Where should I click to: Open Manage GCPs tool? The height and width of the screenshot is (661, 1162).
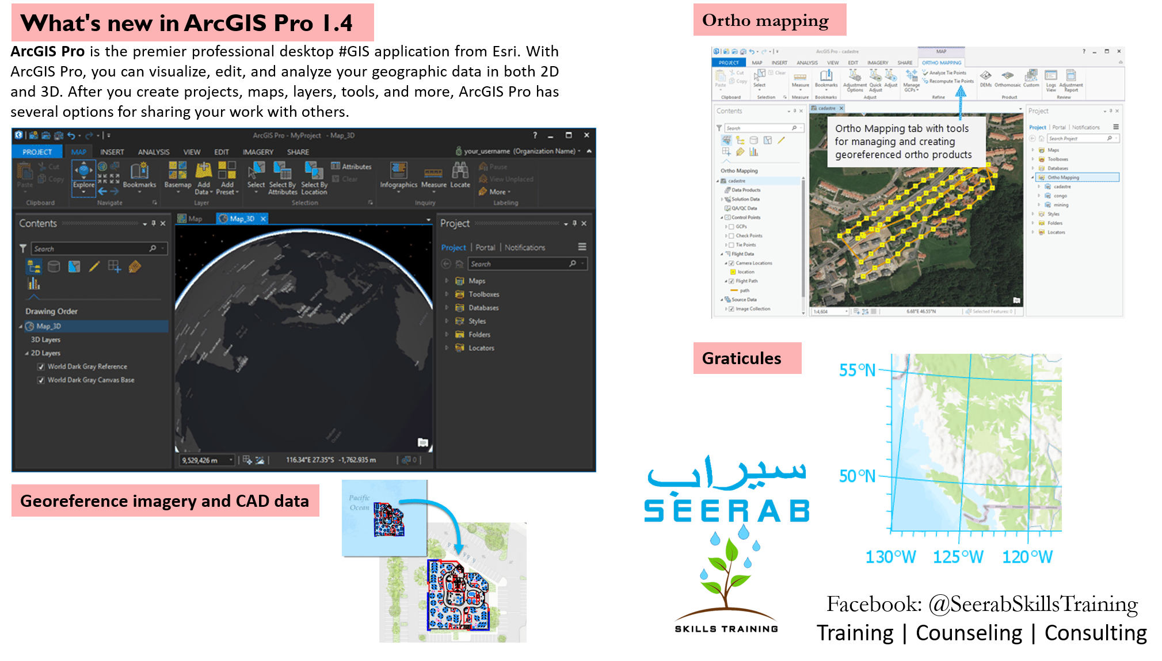(x=911, y=80)
